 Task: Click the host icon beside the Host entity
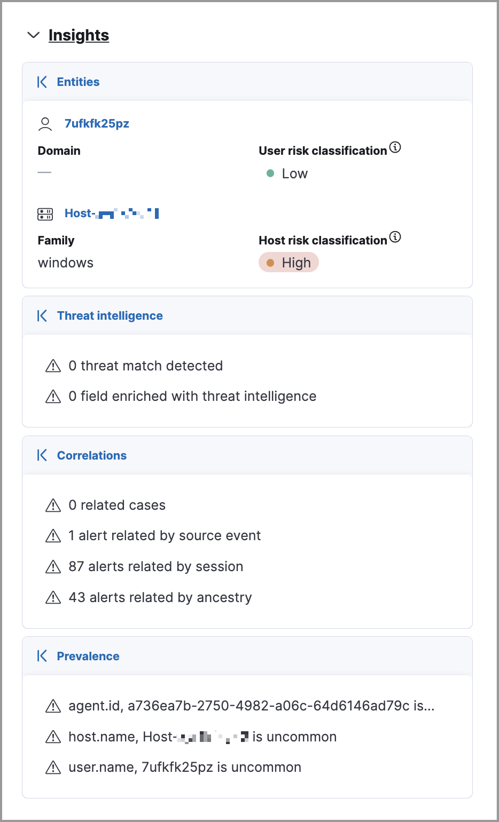pyautogui.click(x=45, y=213)
